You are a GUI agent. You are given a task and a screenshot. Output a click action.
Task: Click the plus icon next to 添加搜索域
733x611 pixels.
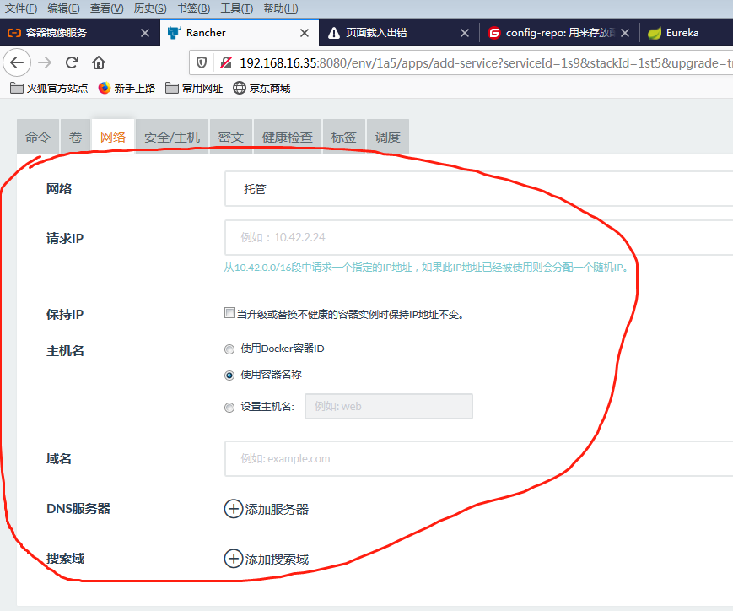[x=233, y=559]
